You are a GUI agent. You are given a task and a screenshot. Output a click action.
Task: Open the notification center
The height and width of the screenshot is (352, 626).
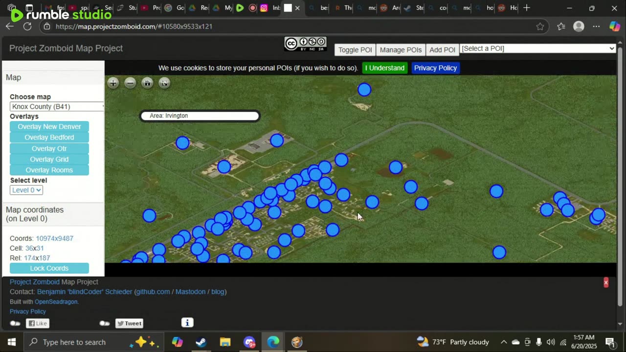point(610,342)
